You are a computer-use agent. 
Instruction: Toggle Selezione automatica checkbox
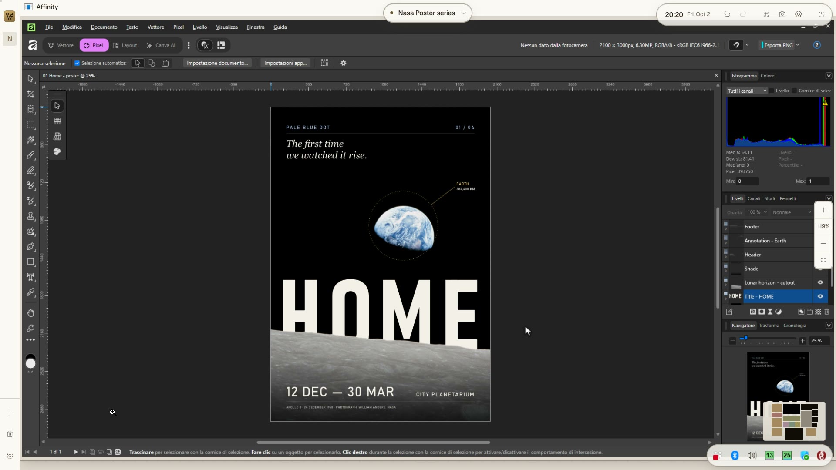click(77, 63)
